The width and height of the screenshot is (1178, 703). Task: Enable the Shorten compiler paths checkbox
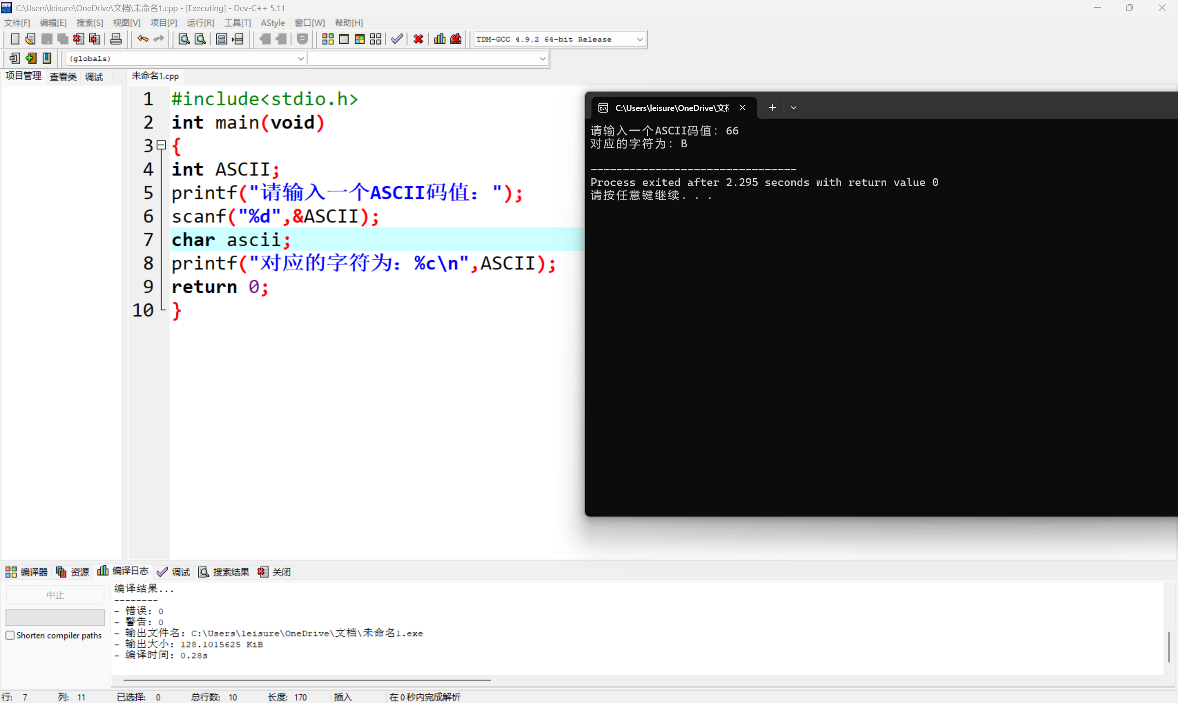coord(10,635)
